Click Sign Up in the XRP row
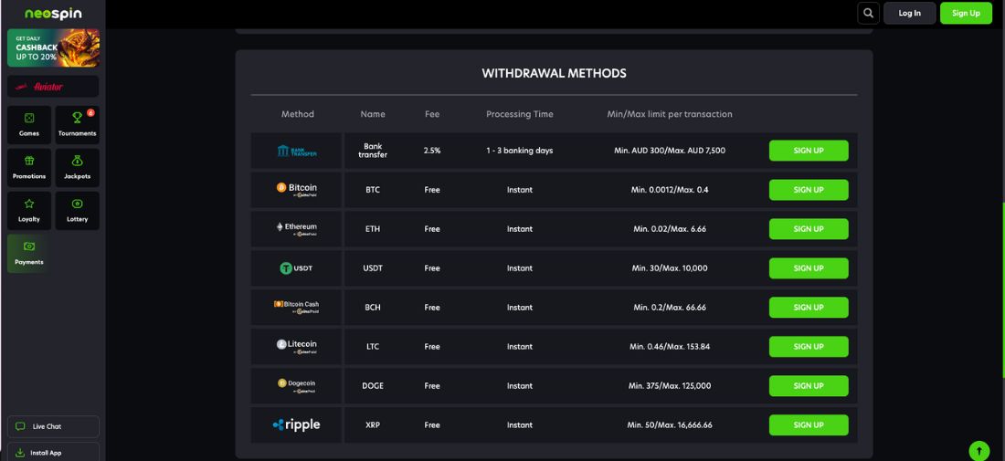This screenshot has height=461, width=1005. (x=809, y=424)
